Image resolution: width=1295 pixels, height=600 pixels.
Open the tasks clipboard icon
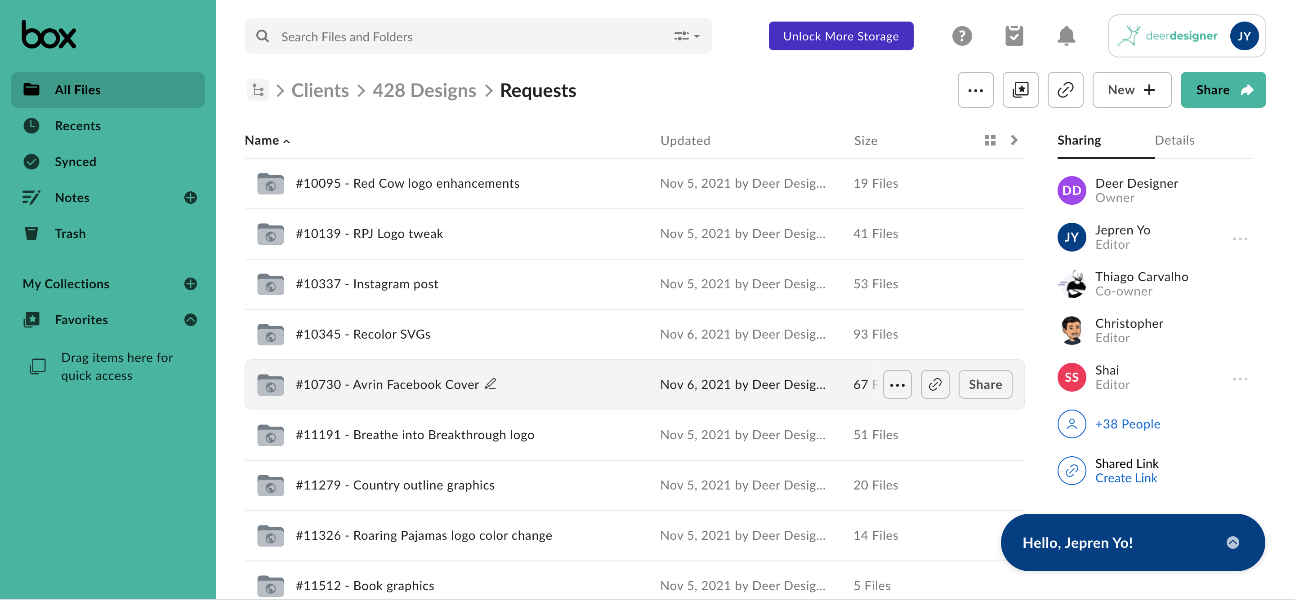coord(1014,36)
